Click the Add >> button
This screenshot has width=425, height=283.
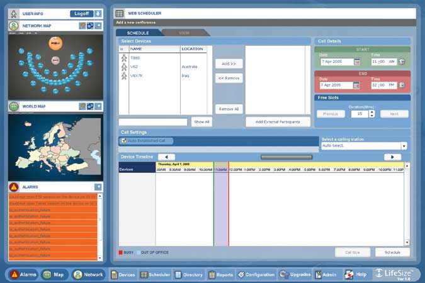(229, 64)
